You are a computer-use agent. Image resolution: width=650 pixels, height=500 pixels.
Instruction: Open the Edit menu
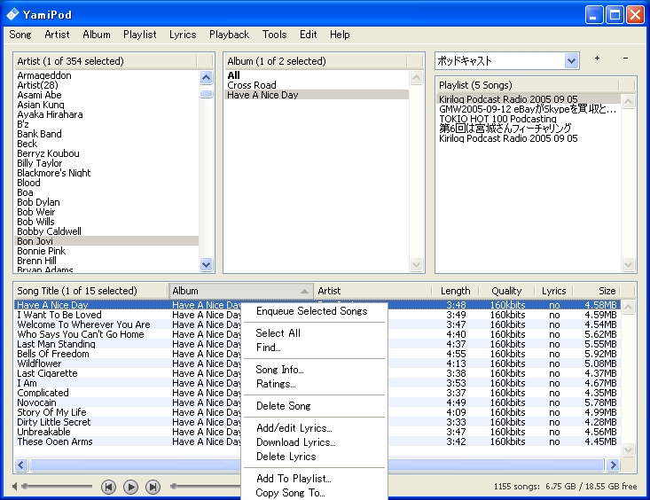click(x=309, y=35)
